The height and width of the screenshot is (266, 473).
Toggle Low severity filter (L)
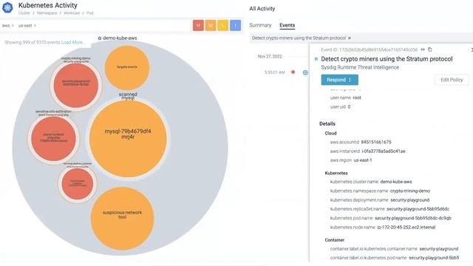click(x=223, y=25)
